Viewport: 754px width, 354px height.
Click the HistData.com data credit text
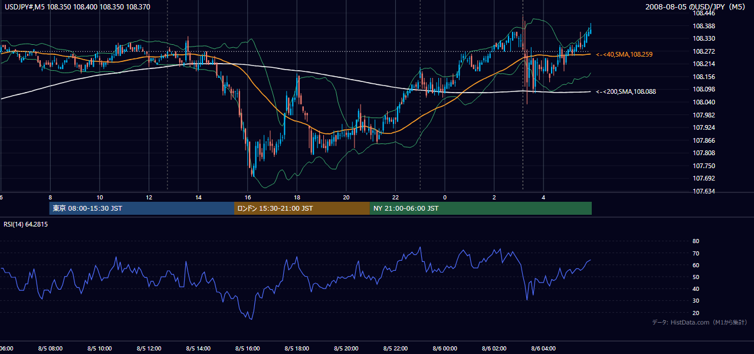[x=700, y=323]
